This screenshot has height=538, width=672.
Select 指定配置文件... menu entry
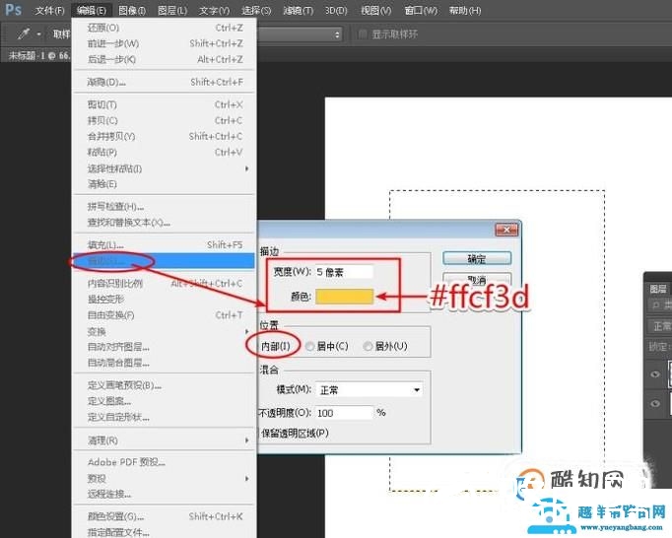pos(165,532)
